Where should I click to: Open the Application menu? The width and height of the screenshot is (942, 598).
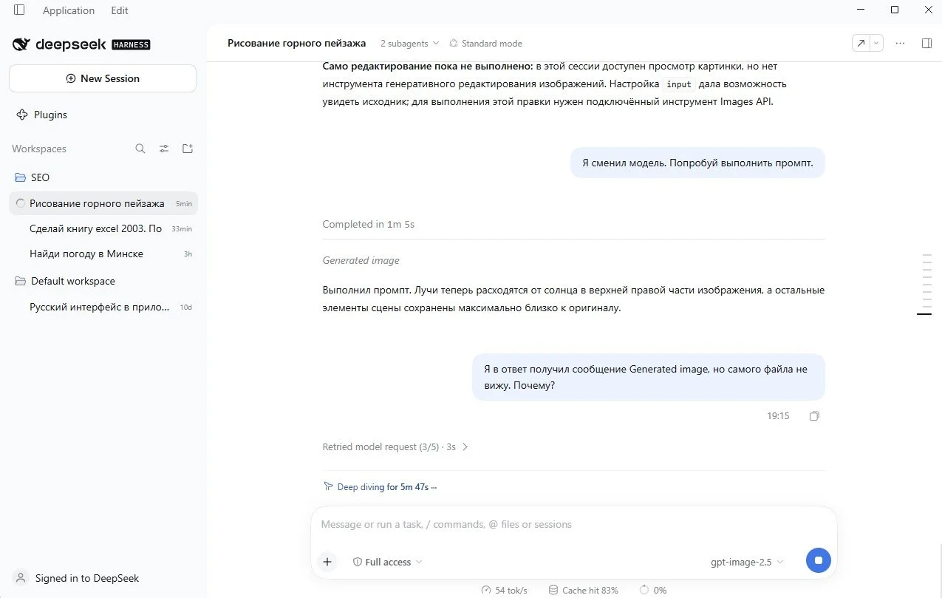click(69, 10)
